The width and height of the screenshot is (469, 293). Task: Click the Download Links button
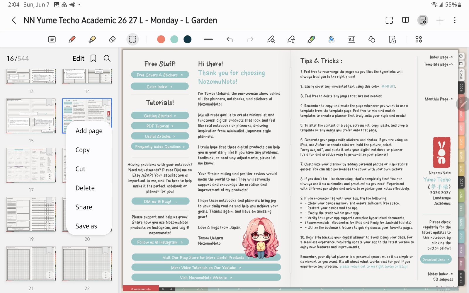(436, 260)
